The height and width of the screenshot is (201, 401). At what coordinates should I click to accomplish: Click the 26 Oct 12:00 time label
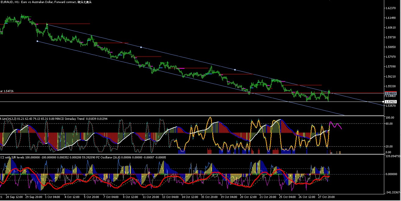tap(307, 197)
